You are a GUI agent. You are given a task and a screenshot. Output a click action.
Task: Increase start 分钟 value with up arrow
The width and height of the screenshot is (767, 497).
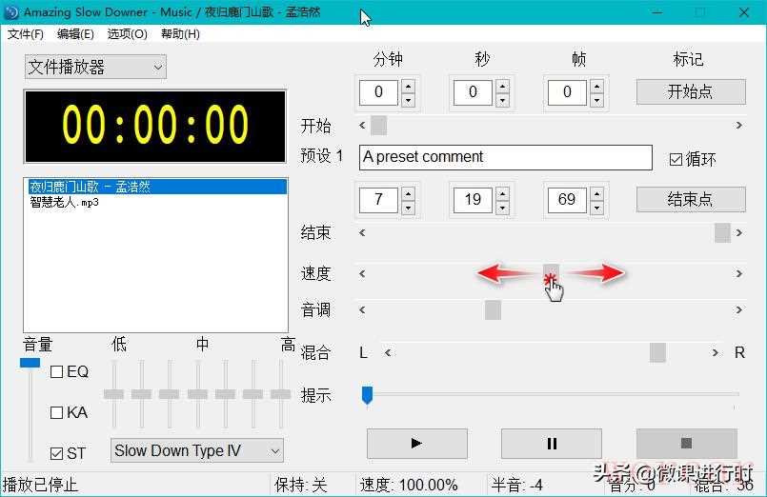point(408,87)
